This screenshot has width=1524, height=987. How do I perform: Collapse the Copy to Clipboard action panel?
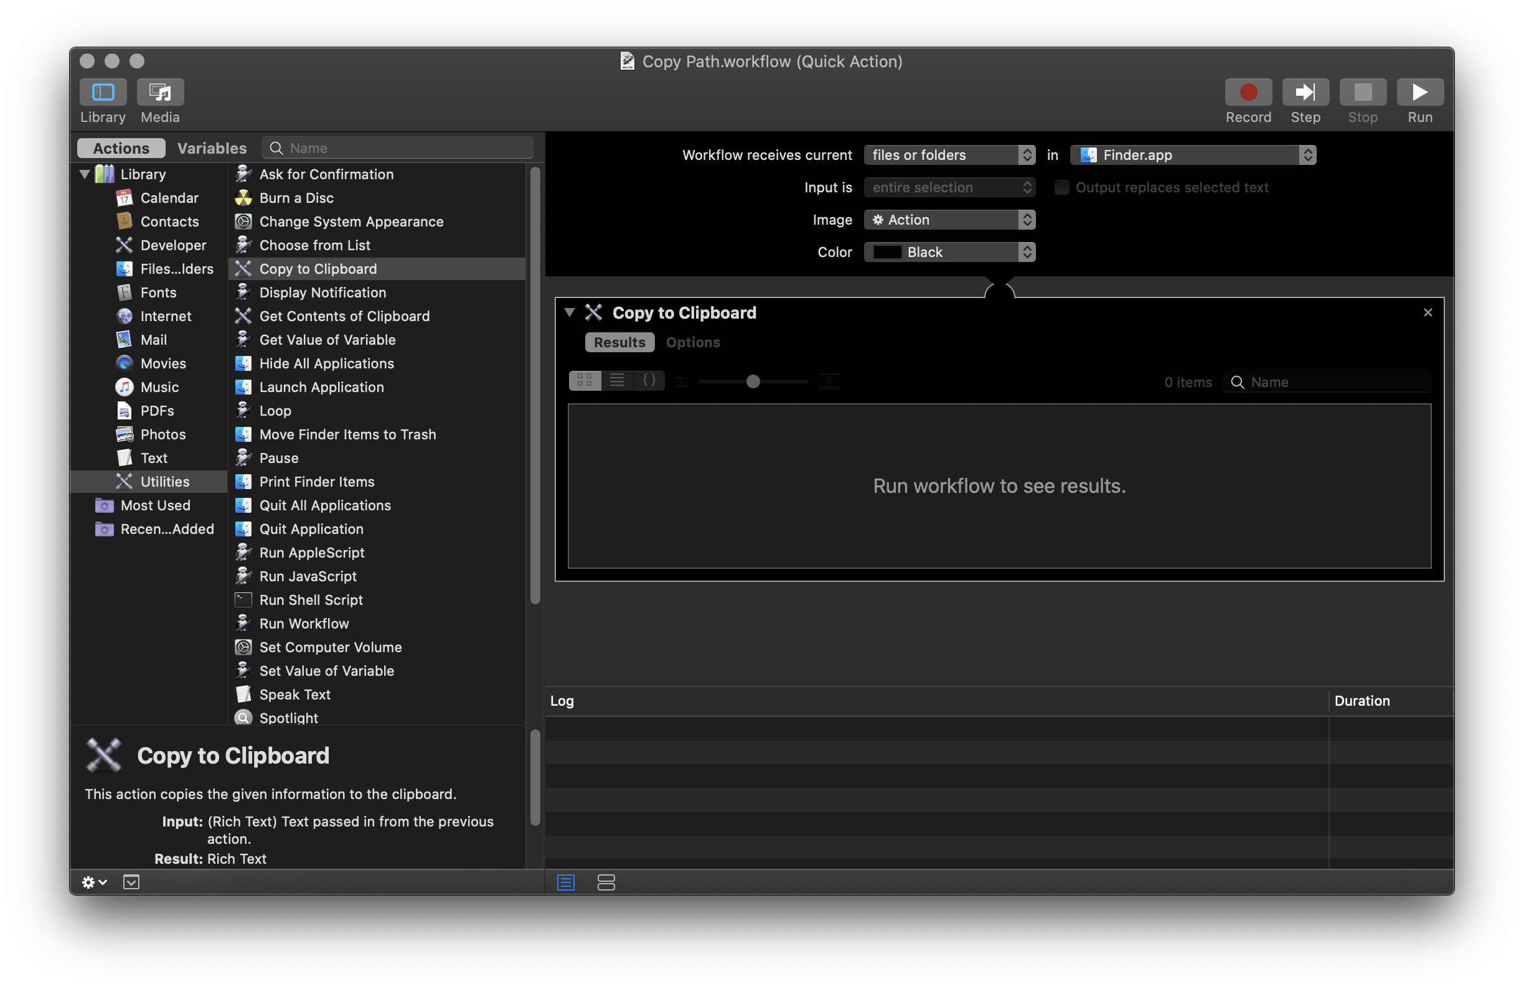[x=569, y=312]
